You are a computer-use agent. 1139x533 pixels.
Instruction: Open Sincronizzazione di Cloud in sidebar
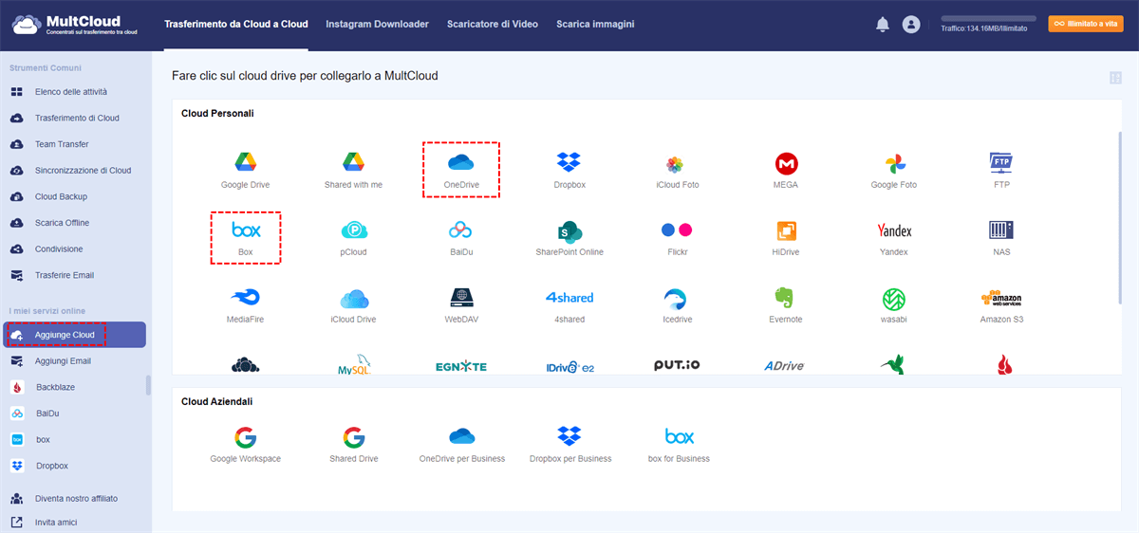click(83, 171)
